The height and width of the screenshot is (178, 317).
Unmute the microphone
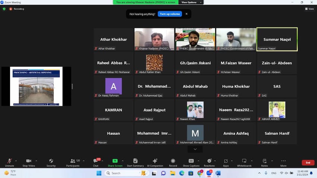click(x=9, y=162)
